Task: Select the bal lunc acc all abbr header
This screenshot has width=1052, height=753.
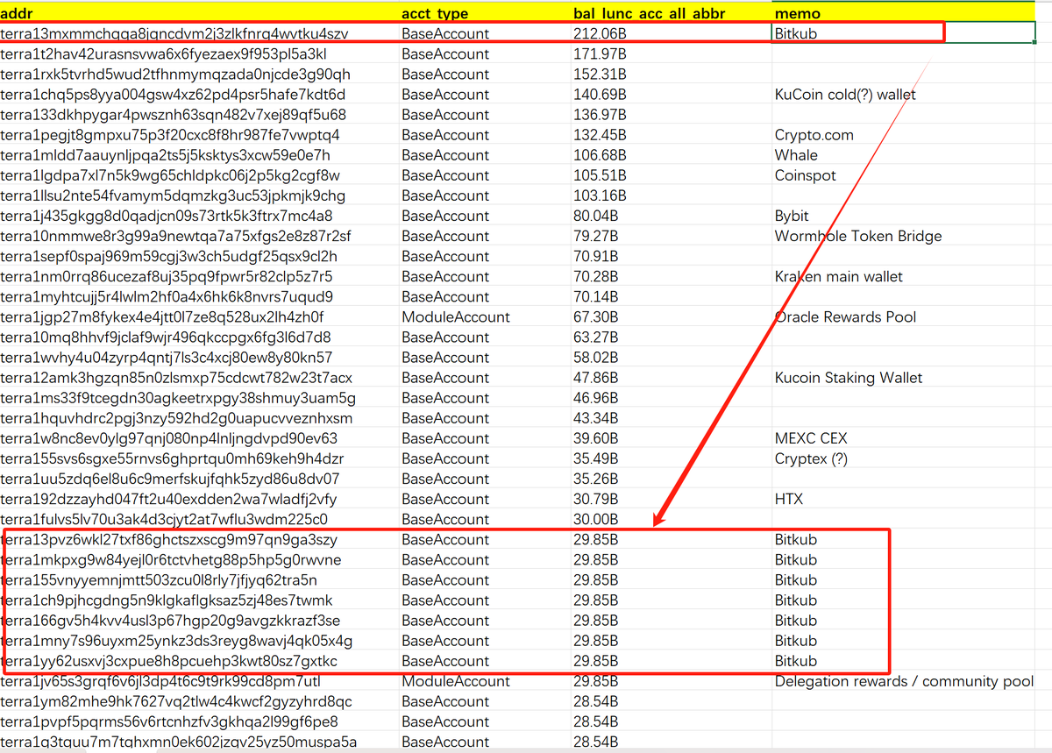Action: point(671,13)
